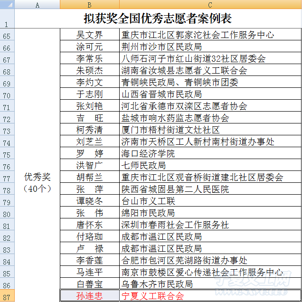The image size is (302, 302).
Task: Select column A header
Action: pyautogui.click(x=38, y=4)
